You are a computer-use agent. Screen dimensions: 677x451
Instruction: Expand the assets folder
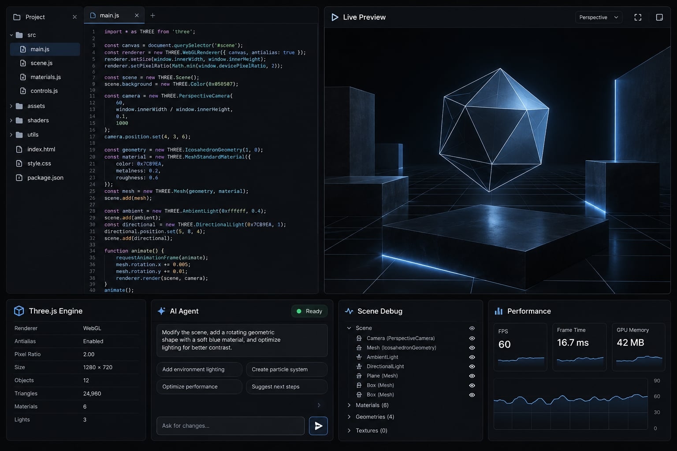tap(11, 106)
